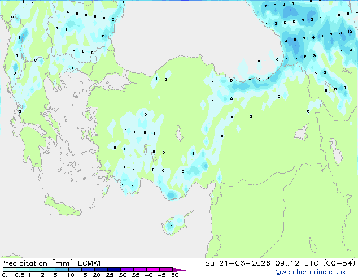Select the '(00+84)' forecast offset text
Image resolution: width=358 pixels, height=277 pixels.
coord(339,263)
